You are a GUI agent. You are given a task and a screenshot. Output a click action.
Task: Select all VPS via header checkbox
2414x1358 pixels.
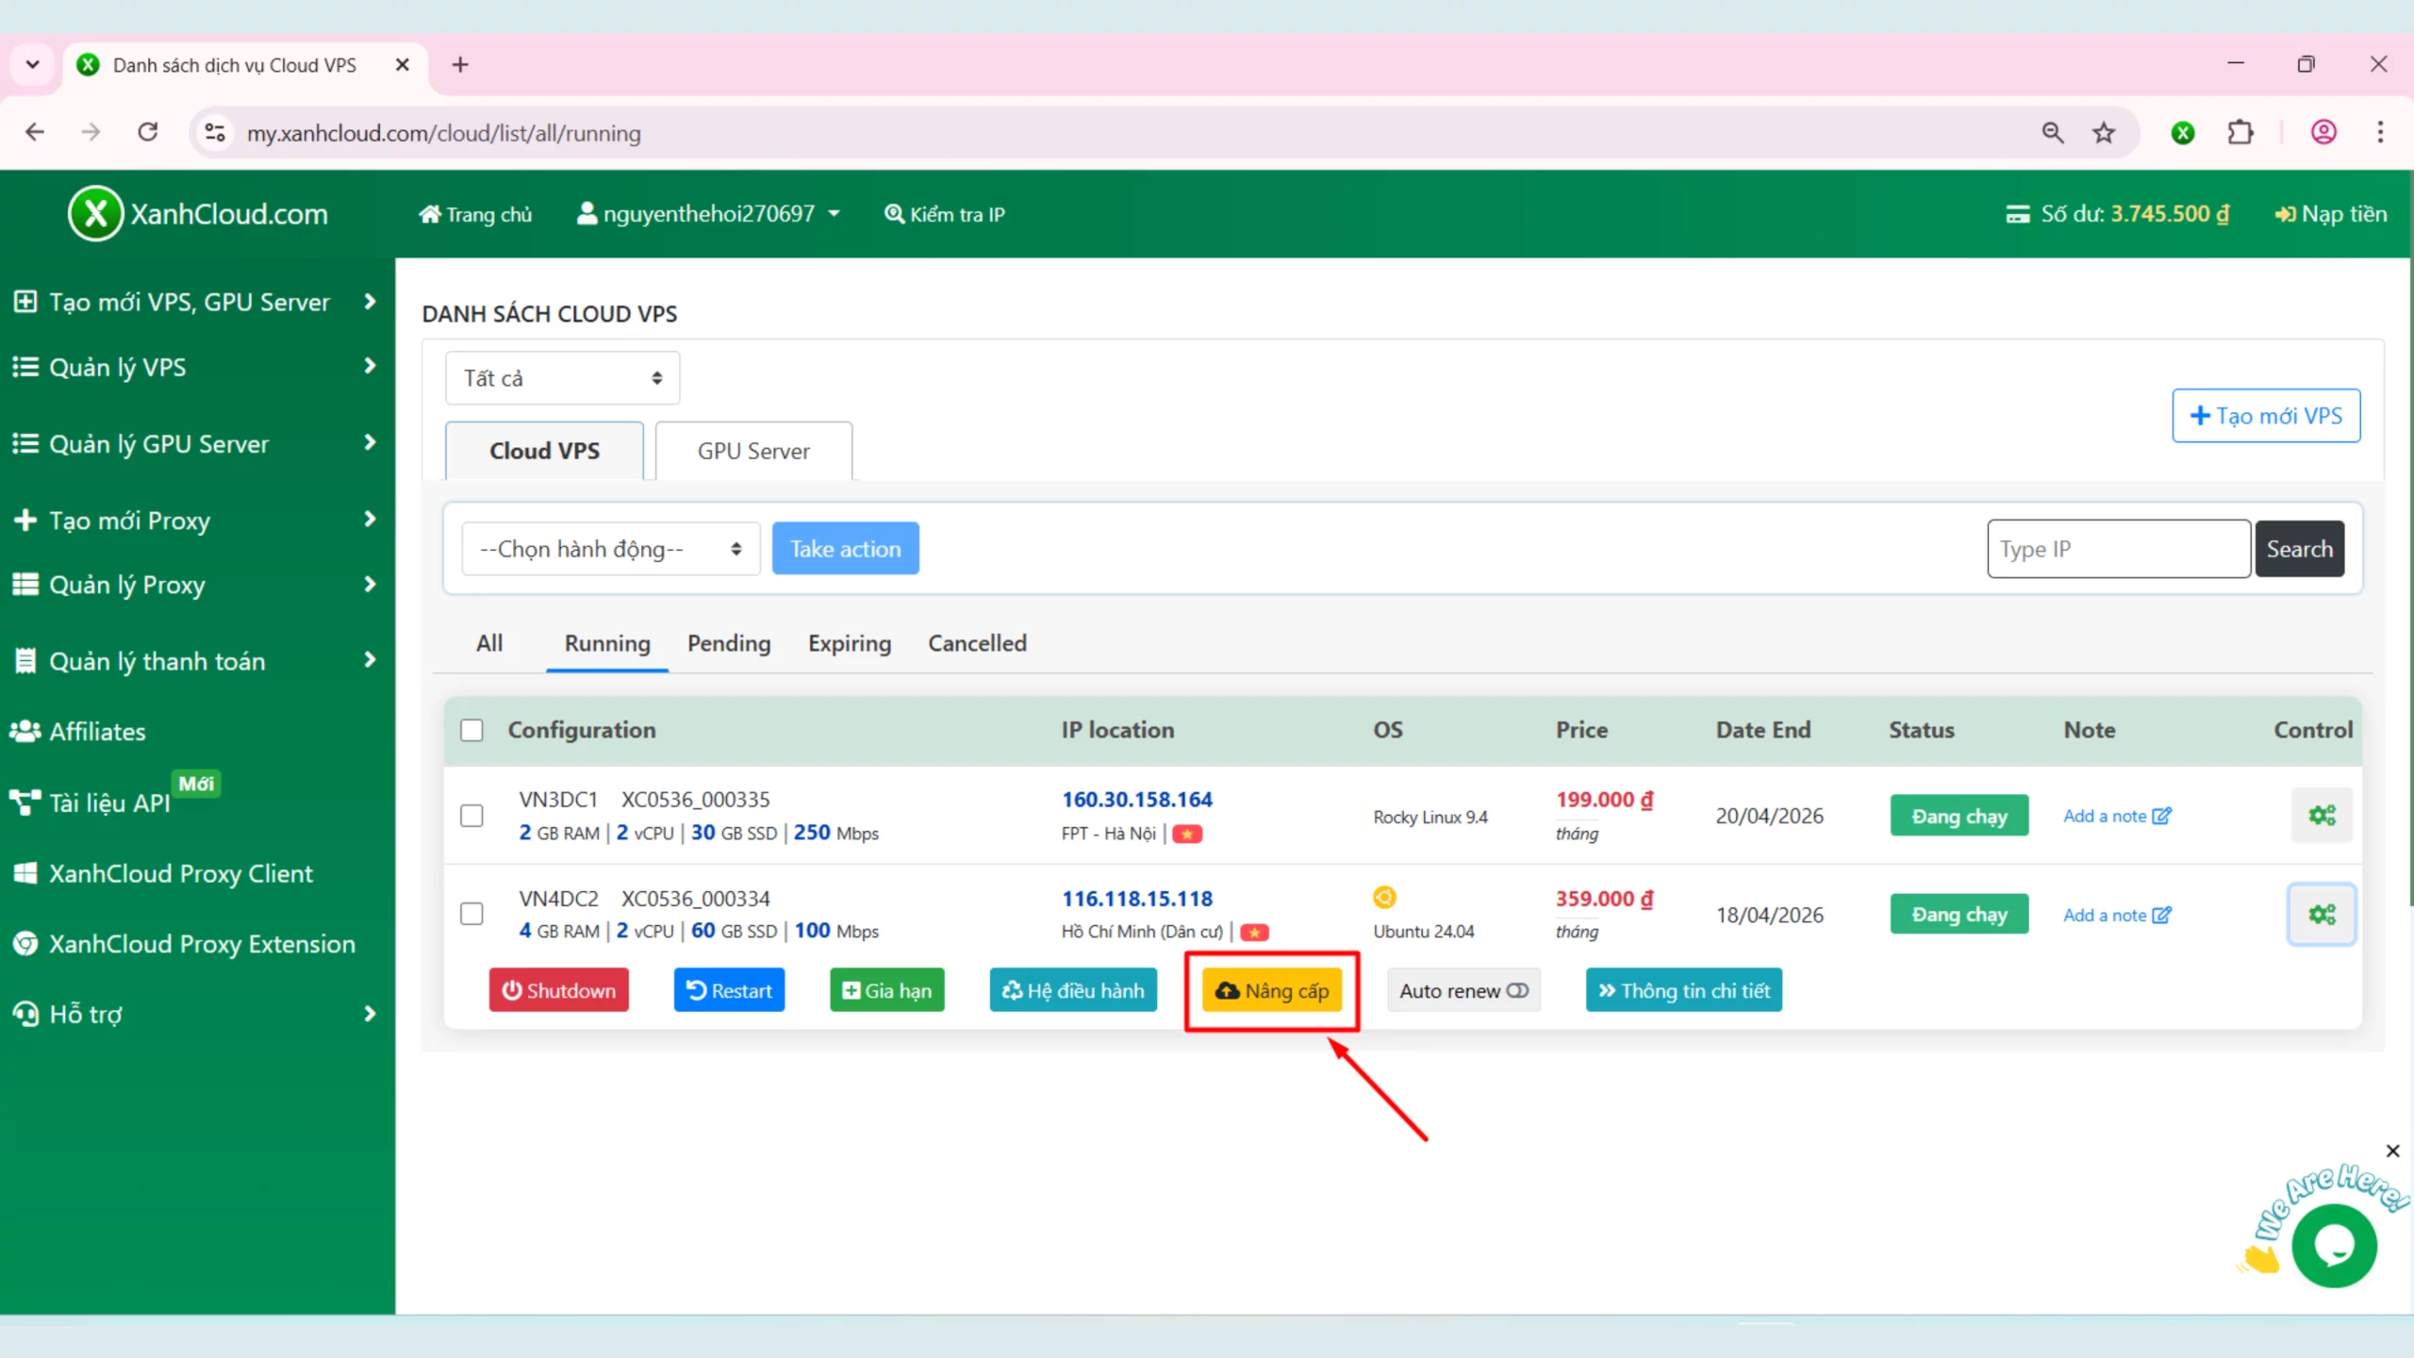[x=471, y=730]
